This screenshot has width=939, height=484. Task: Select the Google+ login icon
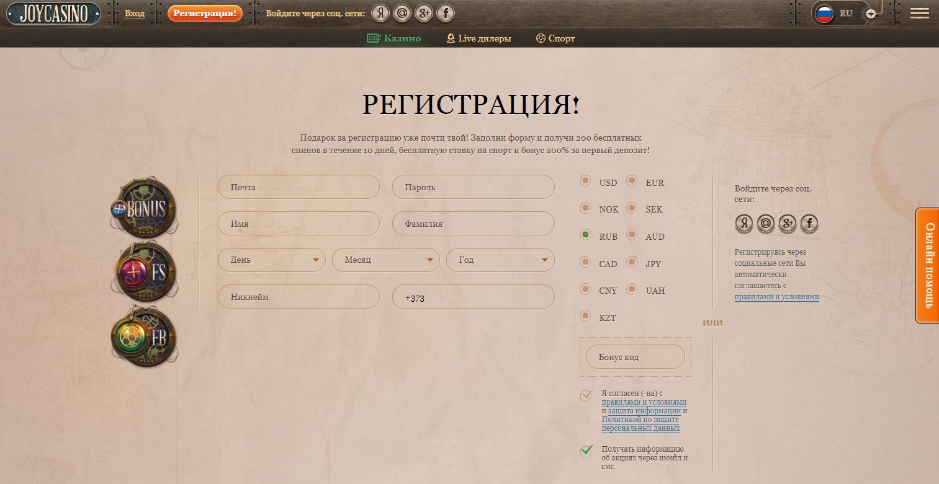(424, 13)
